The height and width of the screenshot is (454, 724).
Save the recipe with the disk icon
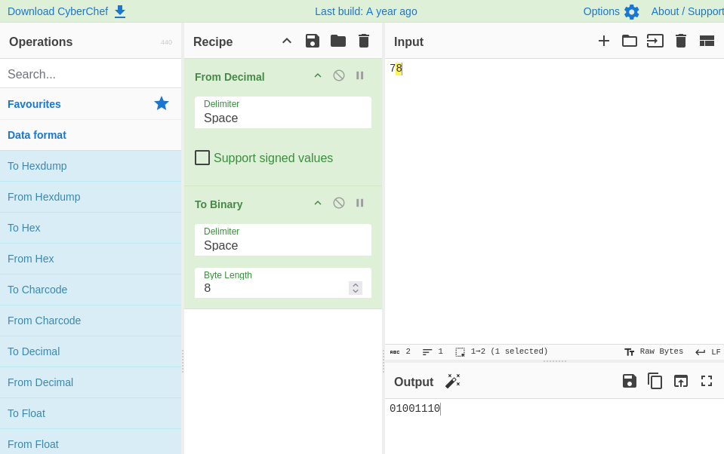313,41
